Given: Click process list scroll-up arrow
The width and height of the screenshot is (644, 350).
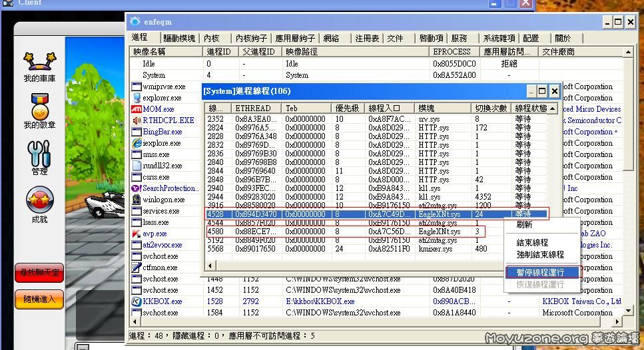Looking at the screenshot, I should (x=628, y=52).
